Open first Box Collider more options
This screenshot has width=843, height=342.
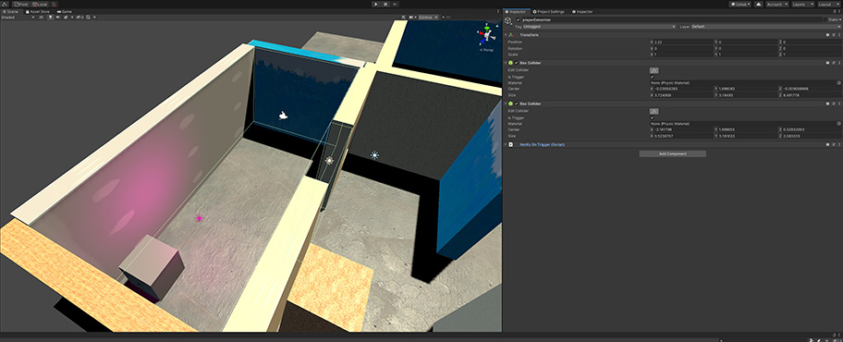tap(839, 63)
